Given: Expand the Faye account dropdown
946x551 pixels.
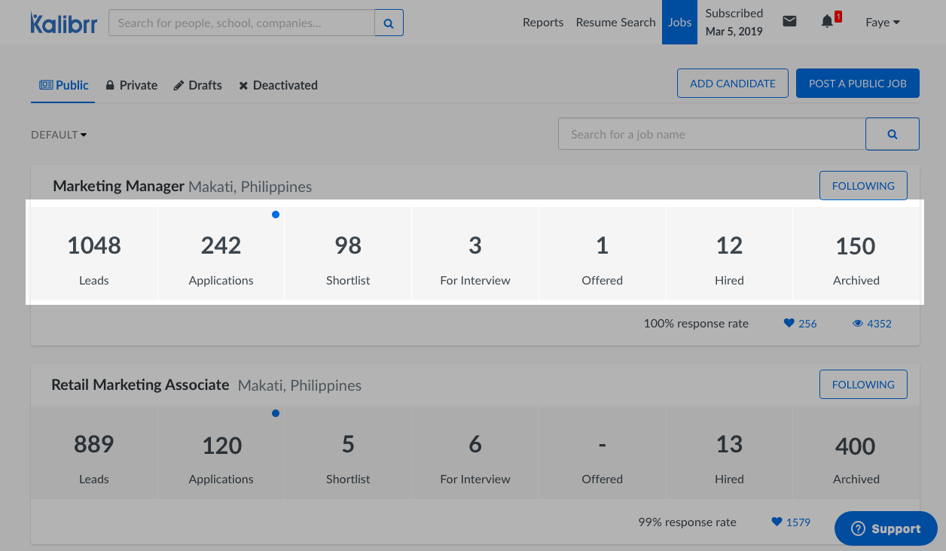Looking at the screenshot, I should [882, 23].
